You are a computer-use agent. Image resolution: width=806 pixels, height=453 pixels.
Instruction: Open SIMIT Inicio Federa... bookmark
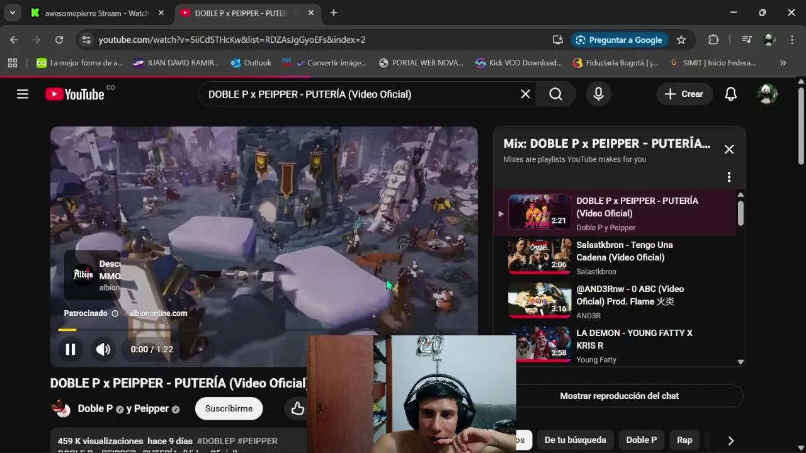pyautogui.click(x=712, y=63)
